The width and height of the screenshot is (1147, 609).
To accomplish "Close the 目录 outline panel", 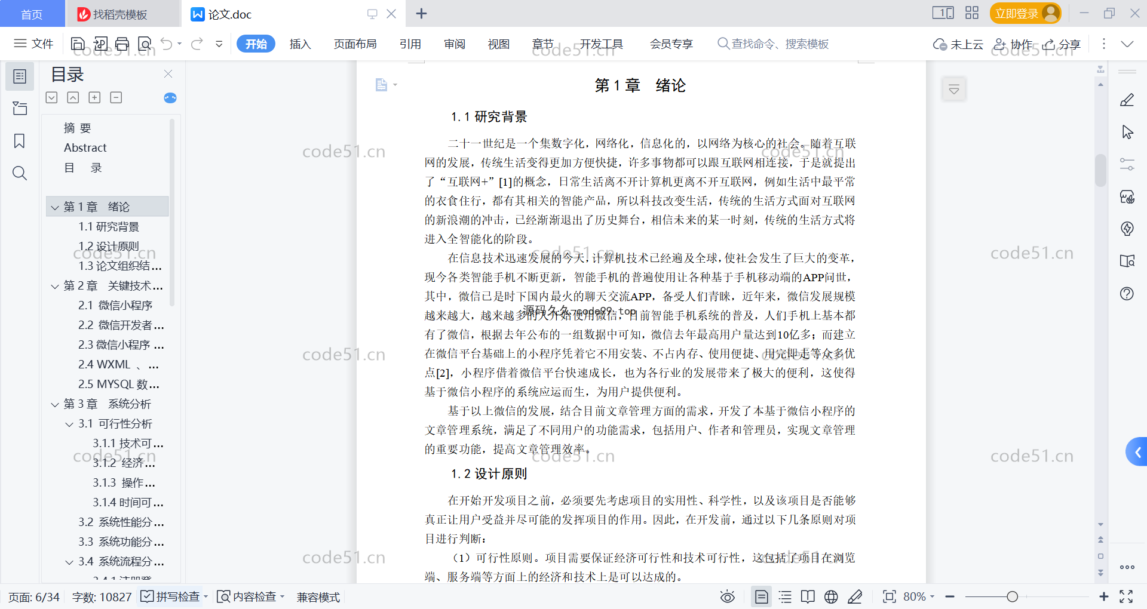I will point(168,73).
